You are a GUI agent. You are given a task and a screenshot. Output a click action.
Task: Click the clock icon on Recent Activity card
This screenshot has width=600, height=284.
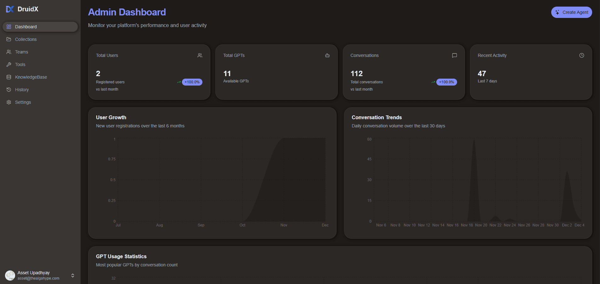point(581,55)
